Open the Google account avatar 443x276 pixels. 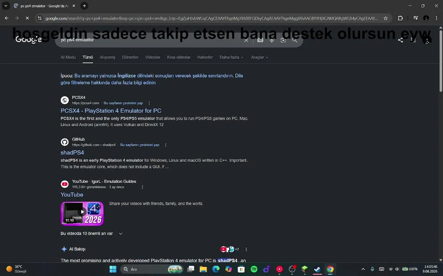[427, 40]
